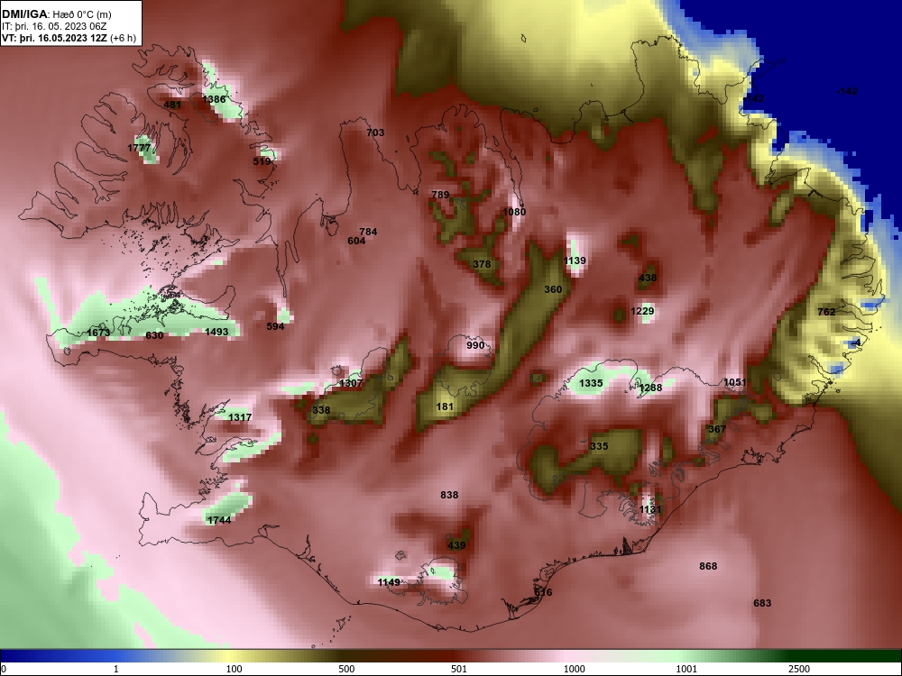Select the 1149 value label
The width and height of the screenshot is (902, 676).
[388, 582]
